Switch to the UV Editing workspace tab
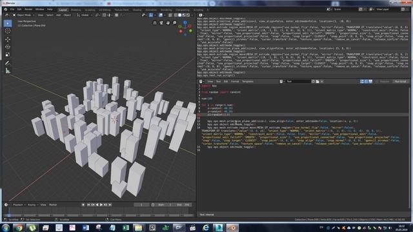Image resolution: width=413 pixels, height=232 pixels. (x=105, y=10)
